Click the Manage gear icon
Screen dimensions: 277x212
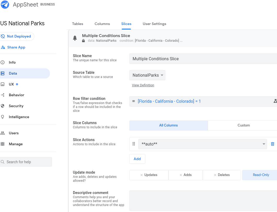(x=2, y=144)
